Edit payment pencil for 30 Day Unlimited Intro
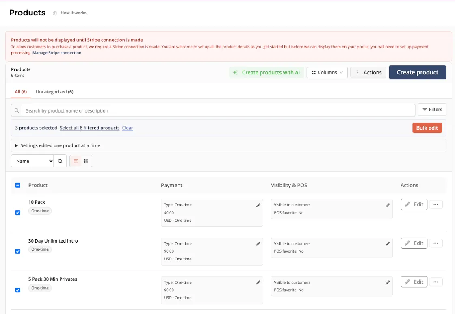Screen dimensions: 455x314 point(258,244)
